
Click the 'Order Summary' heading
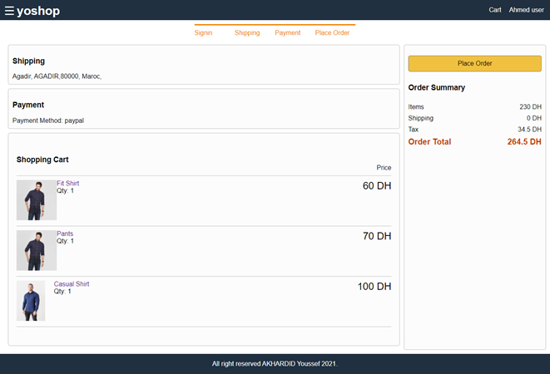pyautogui.click(x=436, y=87)
